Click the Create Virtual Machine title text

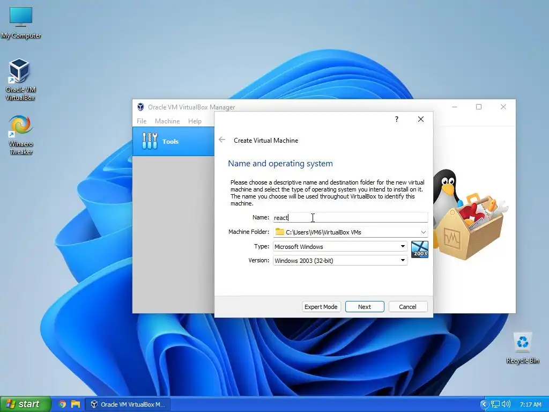pos(266,140)
